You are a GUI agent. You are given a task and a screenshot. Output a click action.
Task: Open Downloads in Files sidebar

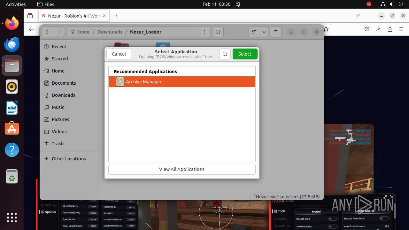pos(70,95)
